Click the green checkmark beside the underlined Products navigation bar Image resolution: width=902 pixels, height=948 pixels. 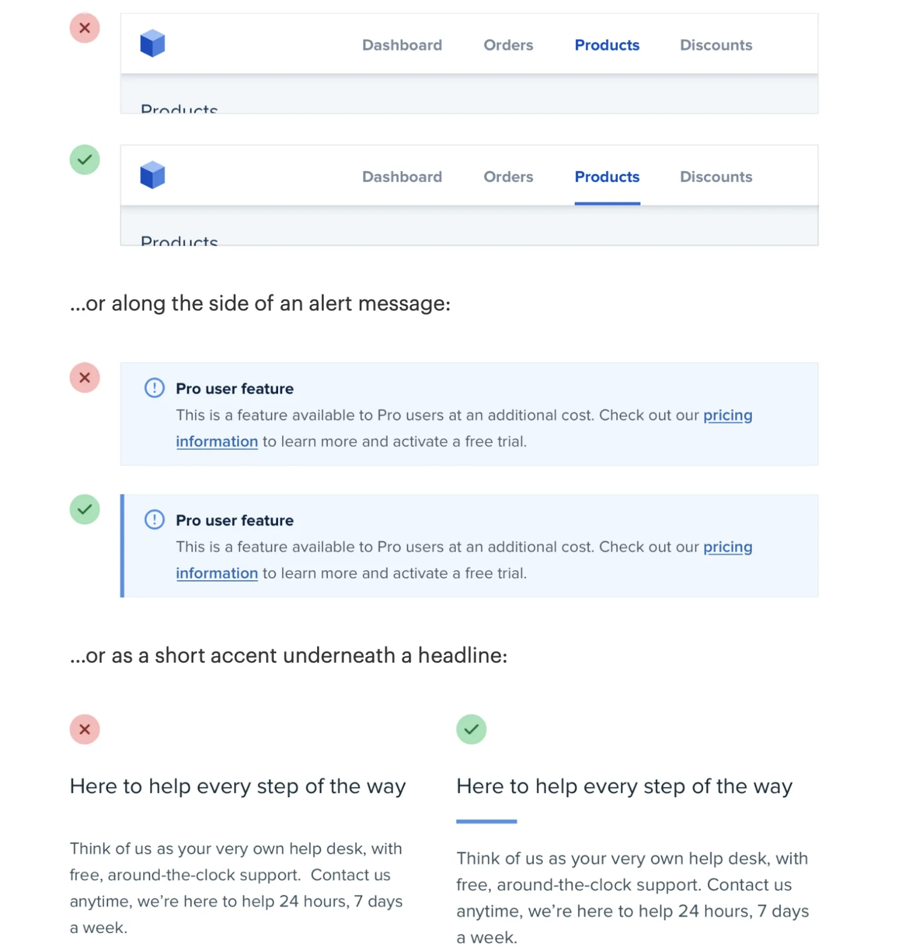85,160
